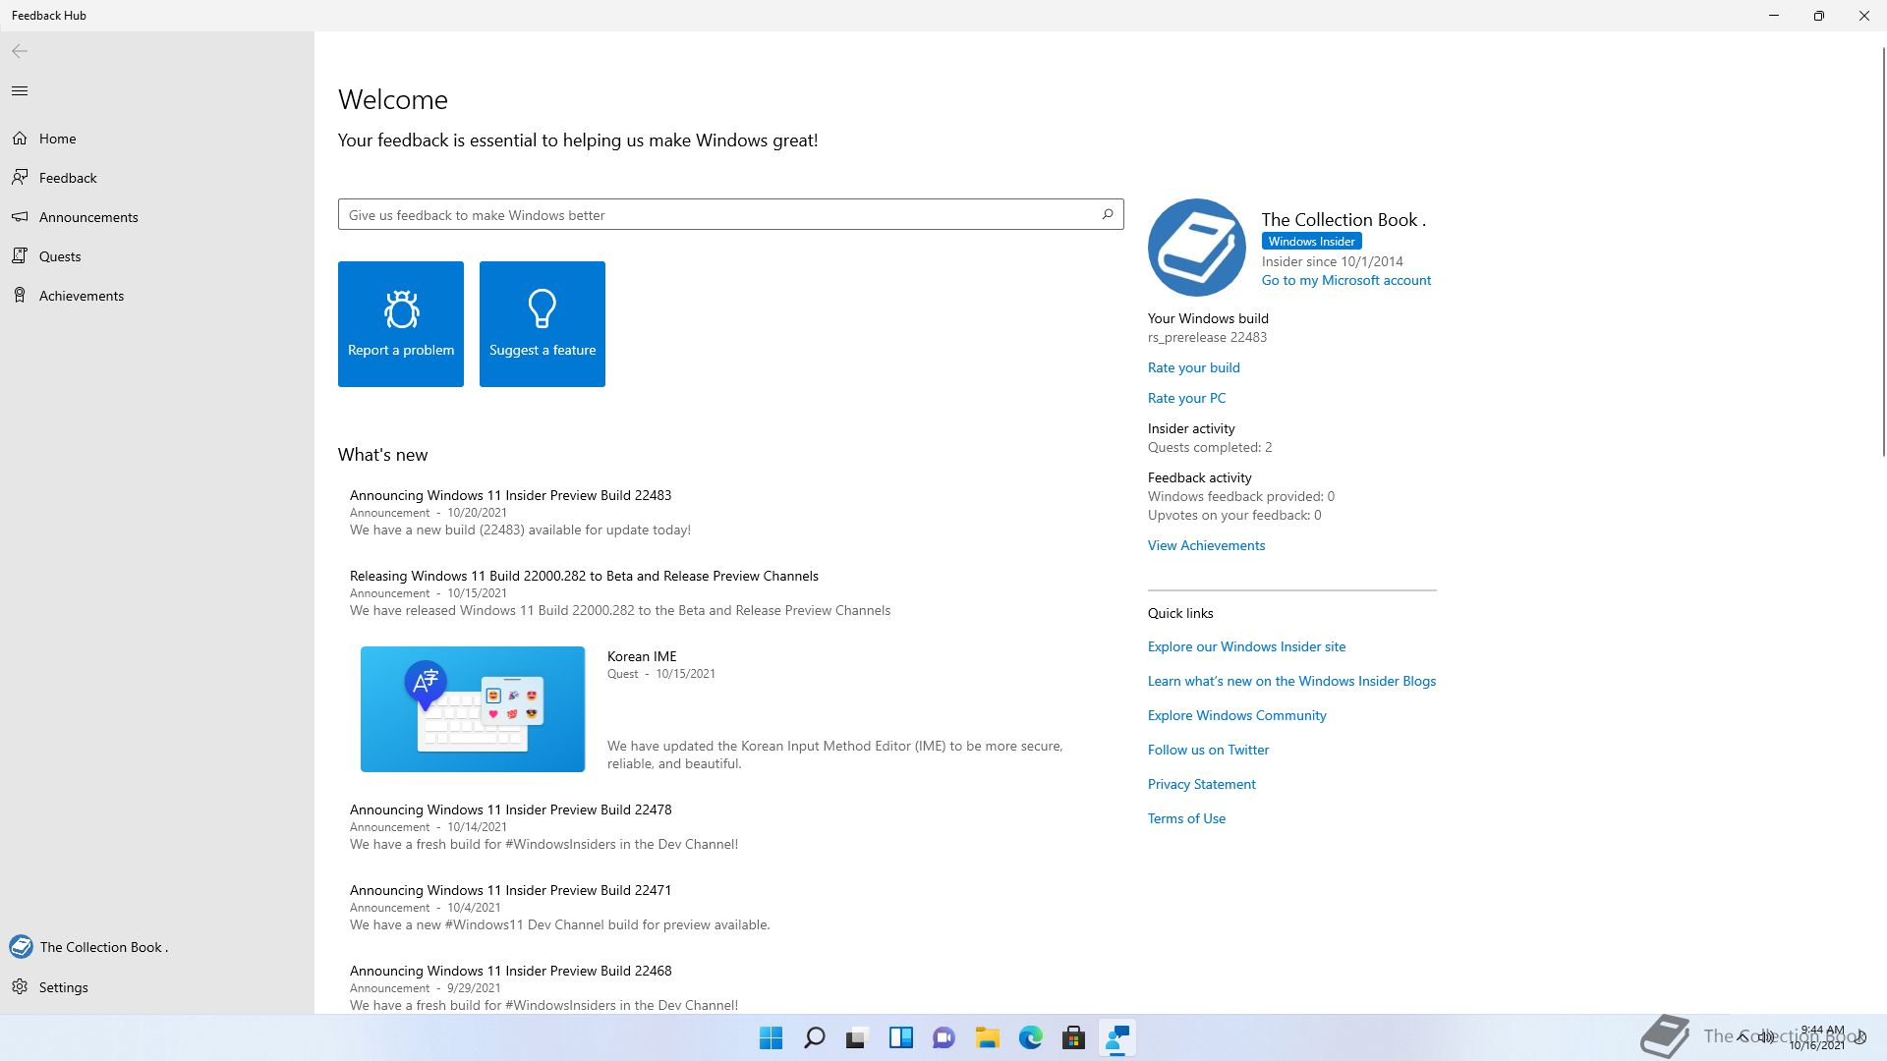Open the Windows Start button

coord(772,1037)
